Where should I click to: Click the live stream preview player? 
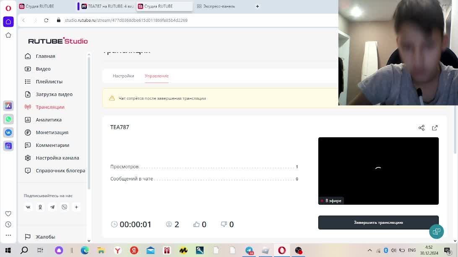click(x=378, y=171)
